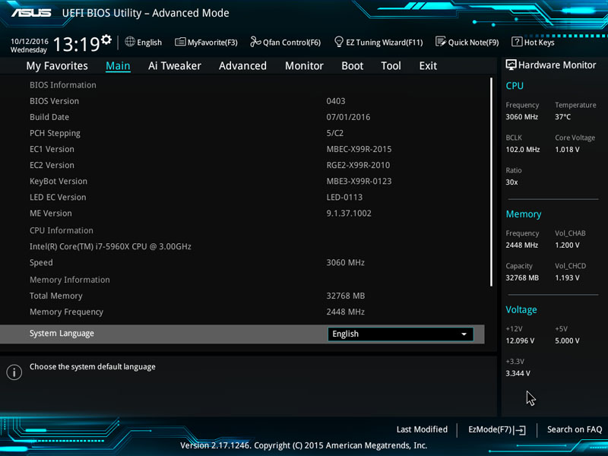Open the Monitor tab
The image size is (608, 456).
click(304, 66)
